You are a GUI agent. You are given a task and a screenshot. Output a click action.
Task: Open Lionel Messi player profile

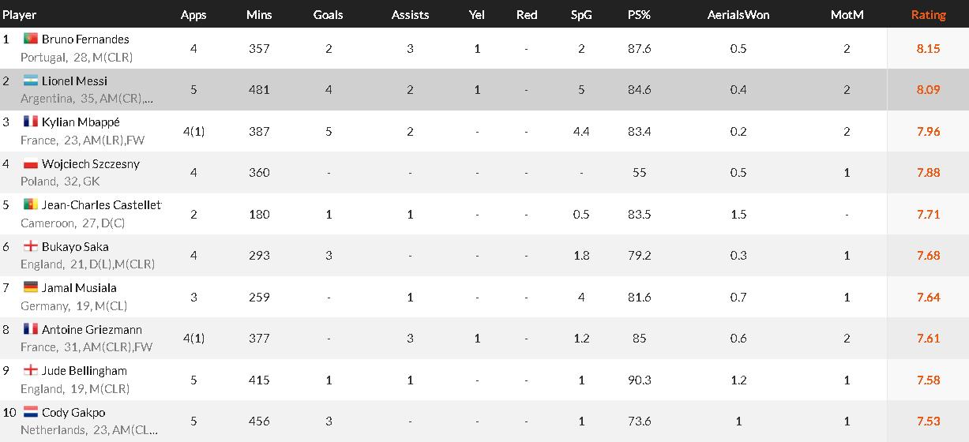[x=74, y=81]
